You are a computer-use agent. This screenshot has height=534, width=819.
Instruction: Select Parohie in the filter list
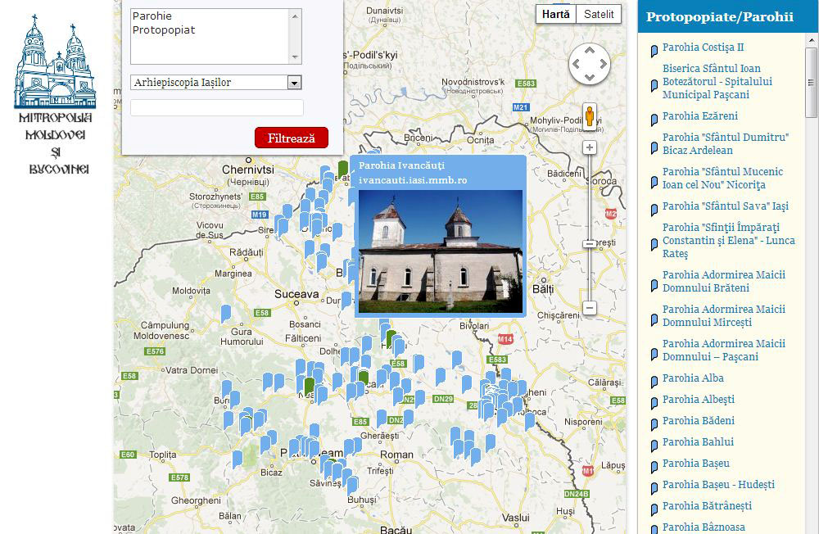152,16
